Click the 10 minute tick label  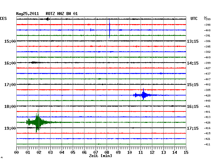tap(129, 153)
